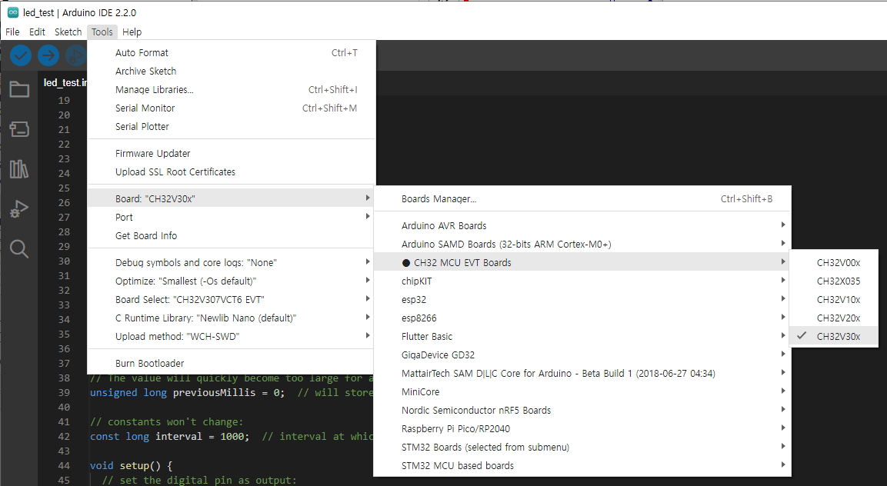Expand MiniCore boards list
Viewport: 887px width, 486px height.
(x=582, y=391)
